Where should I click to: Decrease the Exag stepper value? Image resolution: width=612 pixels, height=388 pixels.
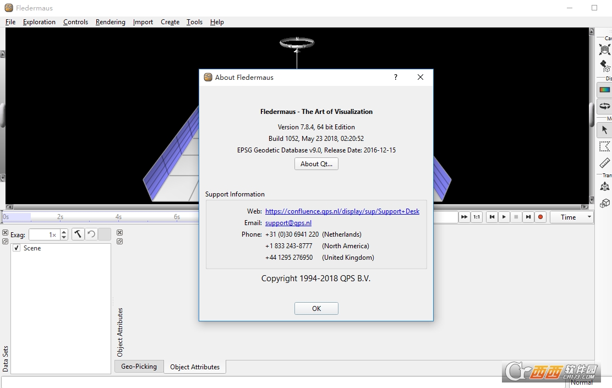64,237
